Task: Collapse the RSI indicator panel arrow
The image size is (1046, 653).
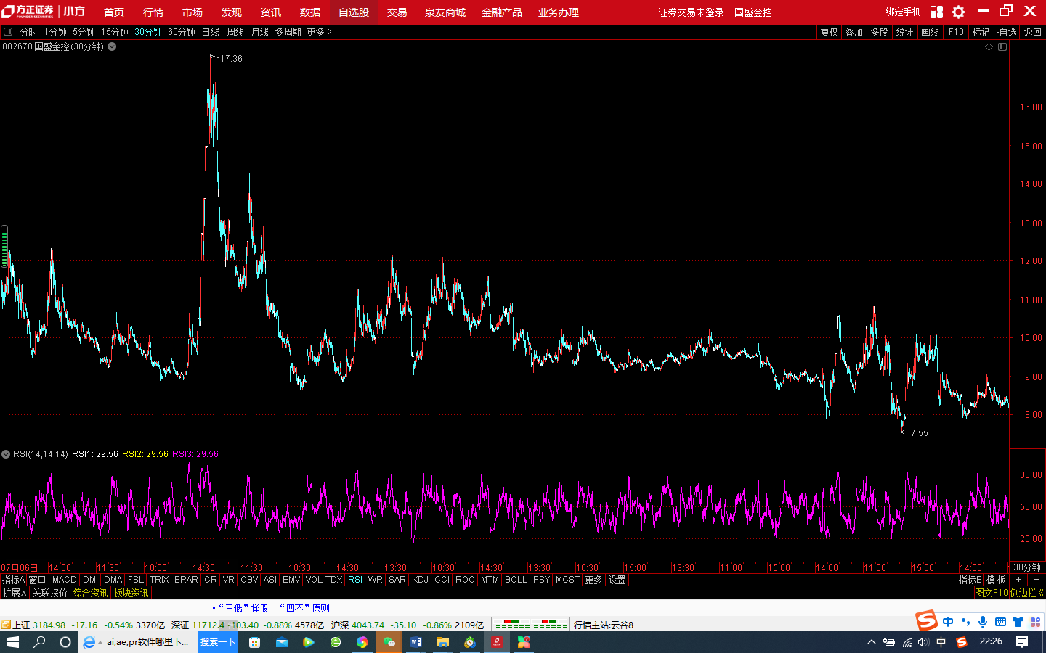Action: coord(6,454)
